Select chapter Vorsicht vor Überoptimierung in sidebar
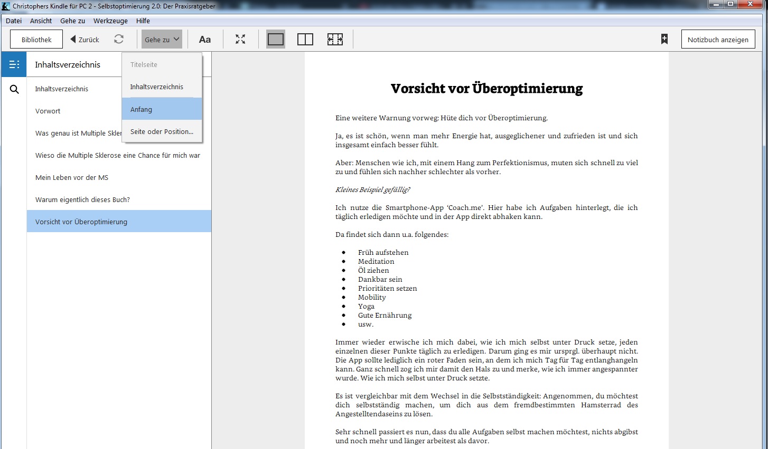This screenshot has height=449, width=768. click(119, 222)
